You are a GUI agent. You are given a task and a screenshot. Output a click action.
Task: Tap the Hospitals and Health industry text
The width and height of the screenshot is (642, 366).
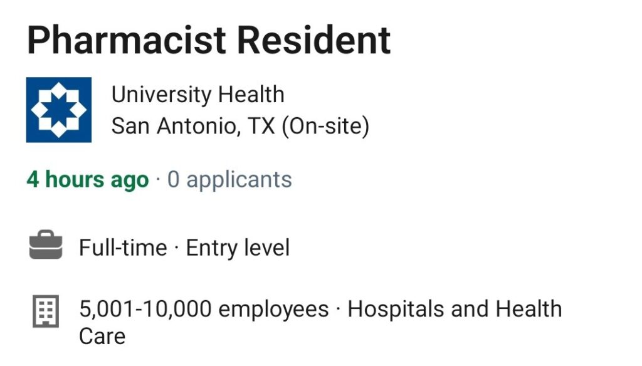click(455, 309)
